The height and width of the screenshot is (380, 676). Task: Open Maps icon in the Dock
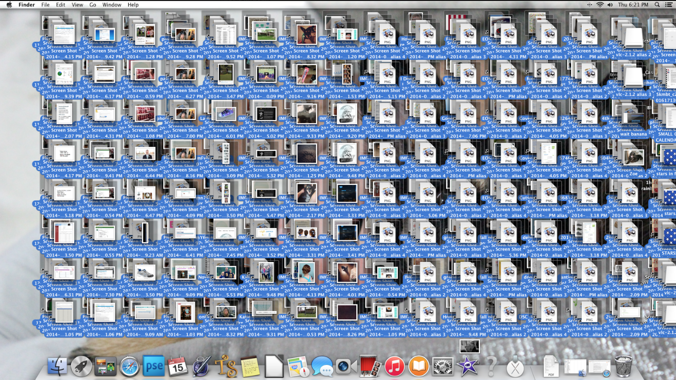point(298,366)
